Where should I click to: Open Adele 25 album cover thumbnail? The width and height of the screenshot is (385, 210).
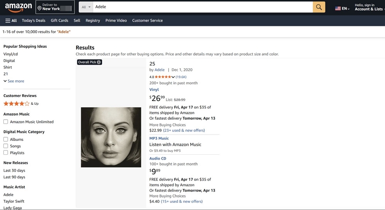pyautogui.click(x=111, y=137)
